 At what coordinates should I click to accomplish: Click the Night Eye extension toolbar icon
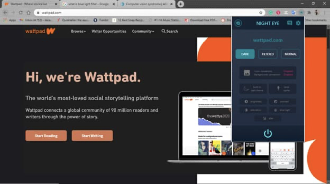pyautogui.click(x=301, y=13)
